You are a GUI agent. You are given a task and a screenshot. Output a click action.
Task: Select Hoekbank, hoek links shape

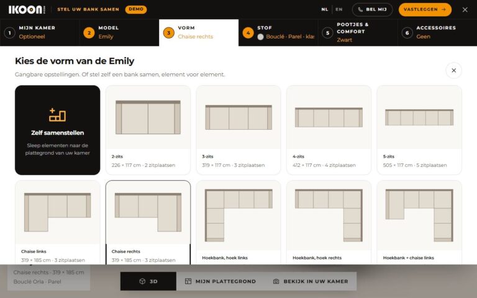(238, 222)
